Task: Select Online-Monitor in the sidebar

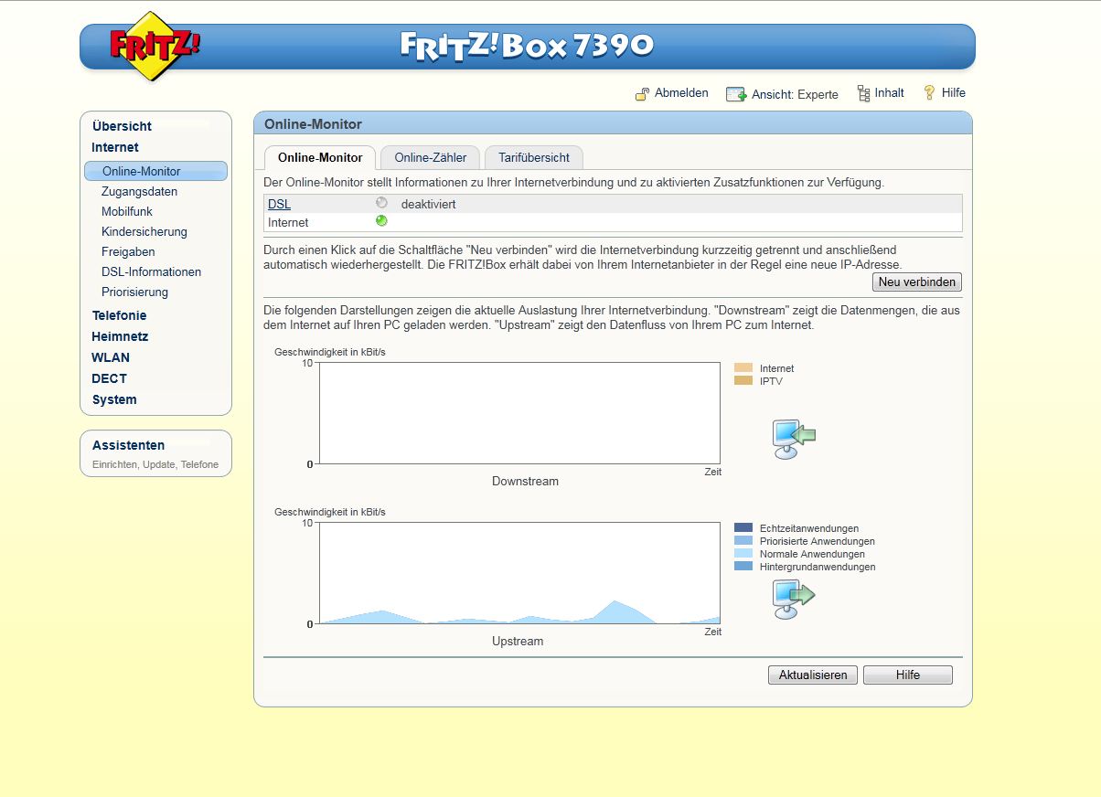Action: tap(155, 171)
